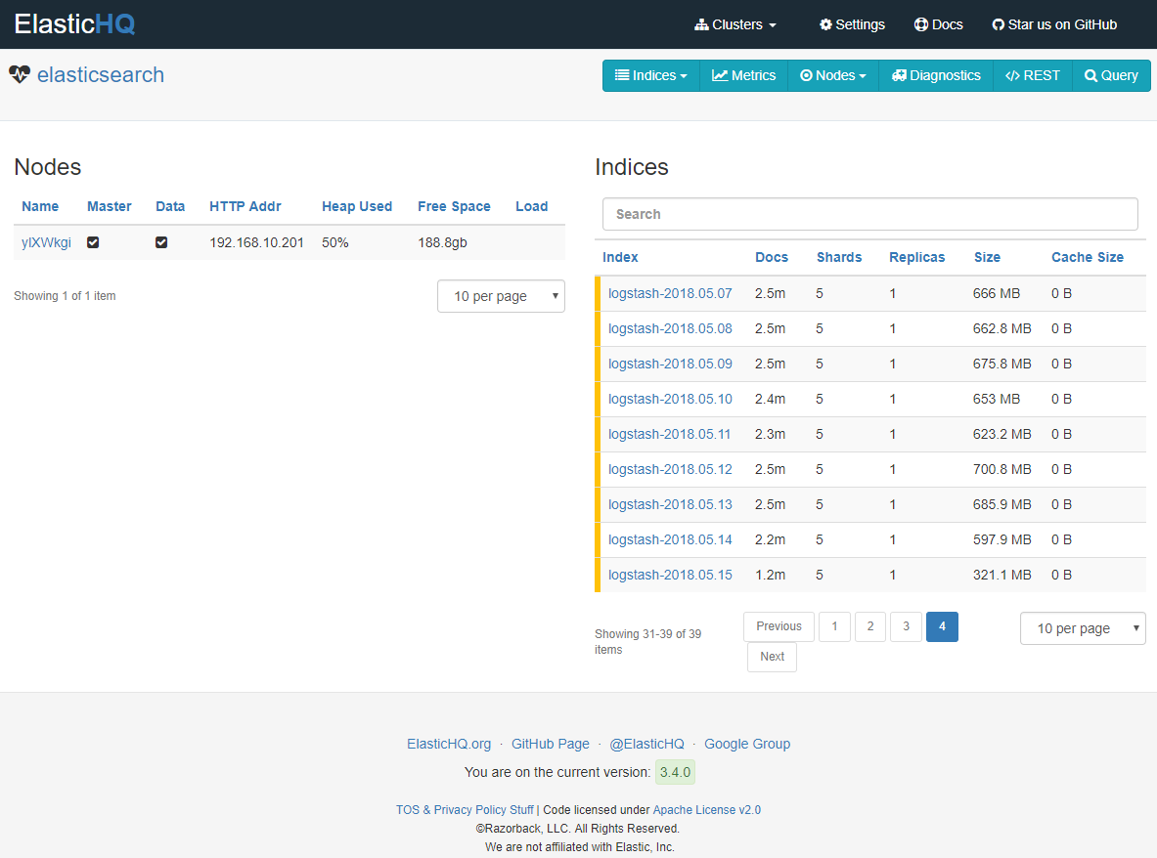
Task: Sort nodes by Name column
Action: tap(40, 206)
